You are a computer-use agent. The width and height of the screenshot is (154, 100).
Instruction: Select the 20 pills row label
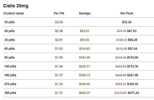point(9,31)
